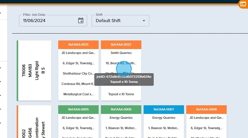This screenshot has width=248, height=138.
Task: Click Smith Quarries in job AAA-0022
Action: pyautogui.click(x=121, y=53)
